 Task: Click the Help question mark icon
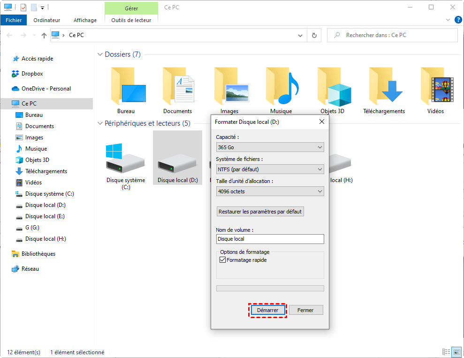pos(458,20)
